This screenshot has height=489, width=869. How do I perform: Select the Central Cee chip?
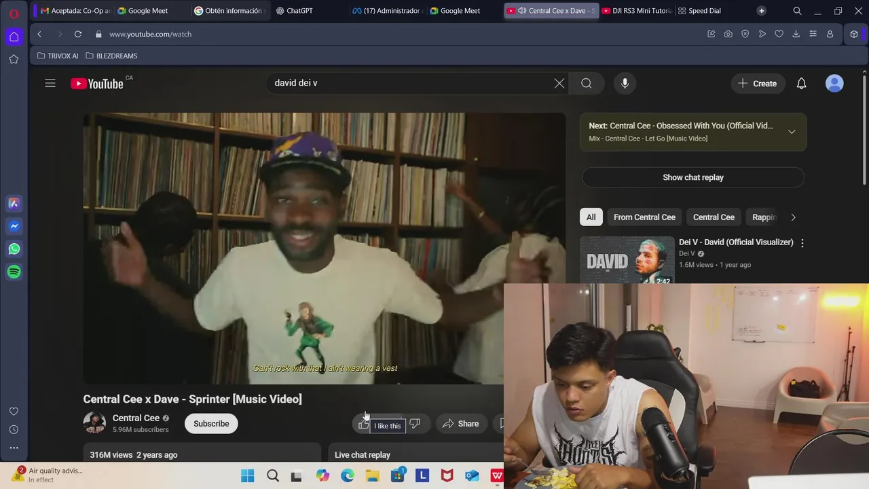(x=714, y=217)
